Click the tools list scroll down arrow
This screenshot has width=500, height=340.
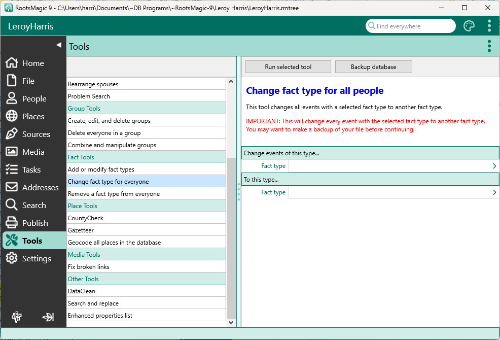pos(231,322)
